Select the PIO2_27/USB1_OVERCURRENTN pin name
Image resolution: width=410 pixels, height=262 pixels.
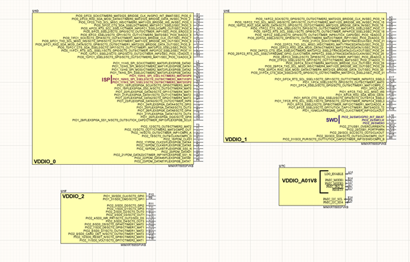coord(362,127)
